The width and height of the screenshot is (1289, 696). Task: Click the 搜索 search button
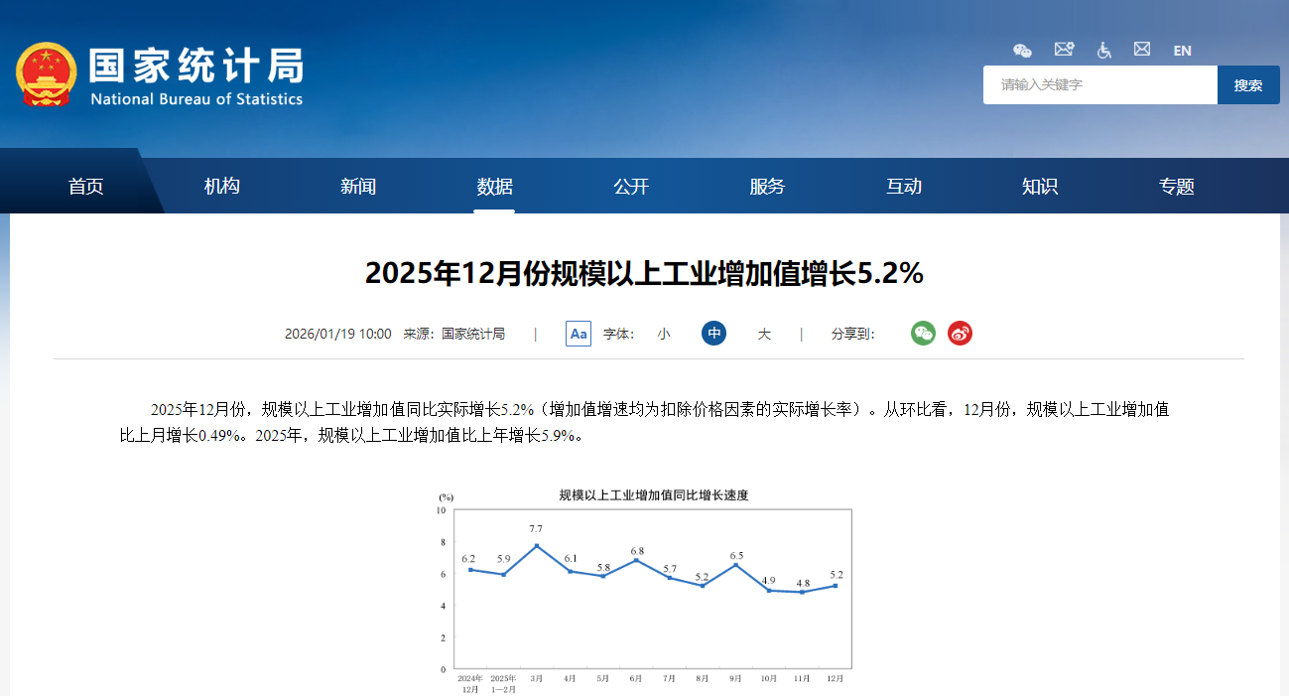click(x=1247, y=84)
